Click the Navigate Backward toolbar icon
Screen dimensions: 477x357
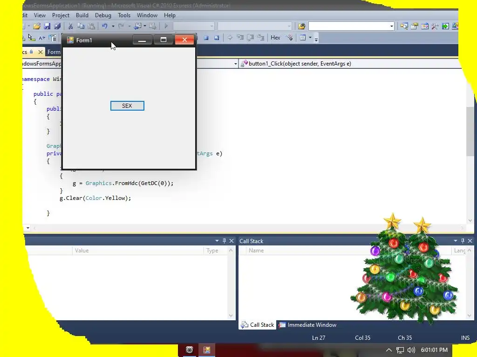click(x=137, y=26)
